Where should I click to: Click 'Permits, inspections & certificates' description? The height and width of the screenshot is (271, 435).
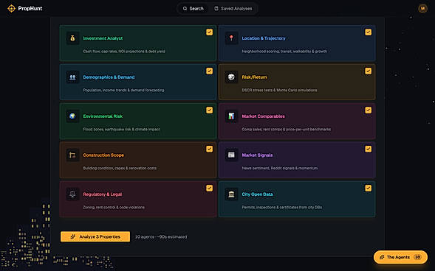point(282,207)
